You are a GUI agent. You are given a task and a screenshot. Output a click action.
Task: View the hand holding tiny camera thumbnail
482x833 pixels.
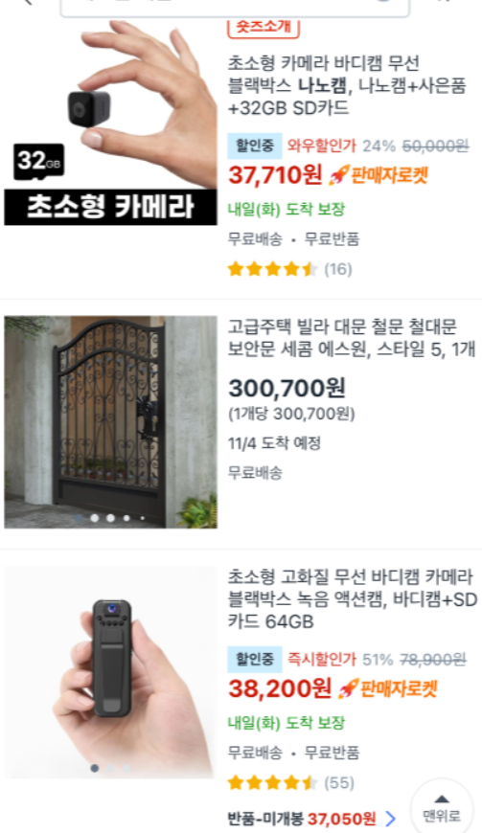110,123
